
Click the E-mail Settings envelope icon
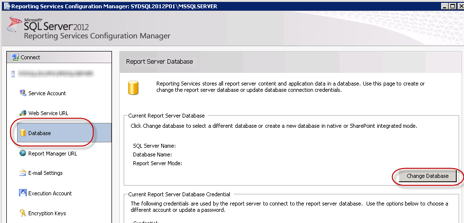(x=23, y=173)
